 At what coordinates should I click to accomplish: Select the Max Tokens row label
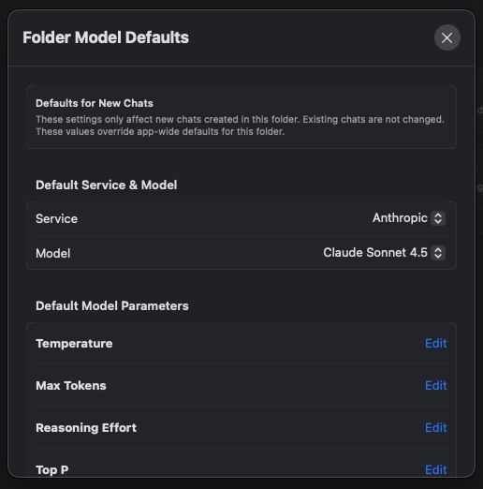coord(71,386)
